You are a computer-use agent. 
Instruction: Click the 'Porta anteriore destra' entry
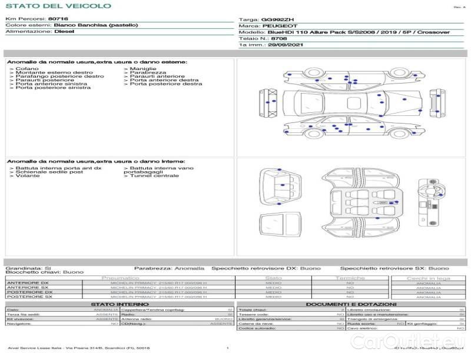164,80
